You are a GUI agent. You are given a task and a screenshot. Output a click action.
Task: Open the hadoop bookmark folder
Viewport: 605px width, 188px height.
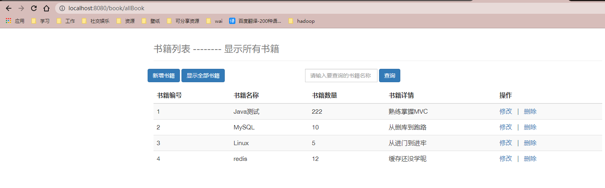pos(302,21)
